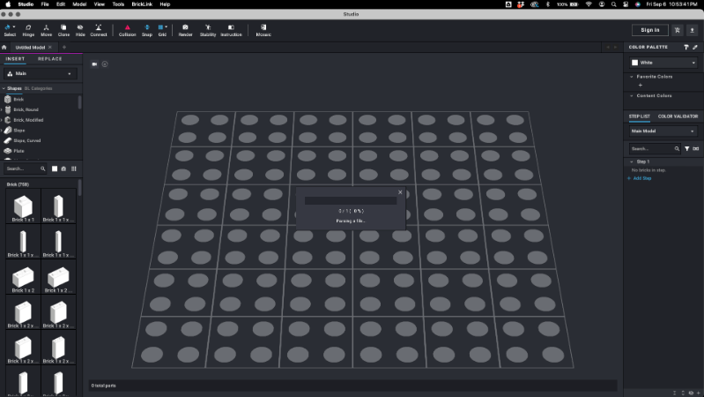Click the white color swatch in parts filter
This screenshot has width=704, height=397.
click(x=54, y=169)
